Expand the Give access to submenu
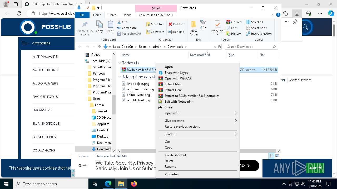Viewport: 337px width, 189px height. coord(198,121)
